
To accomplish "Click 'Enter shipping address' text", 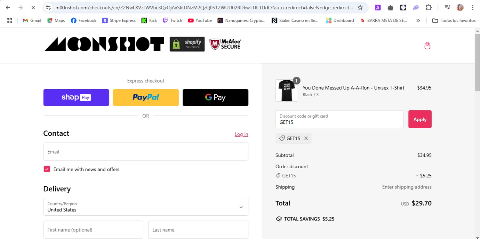I will coord(407,187).
